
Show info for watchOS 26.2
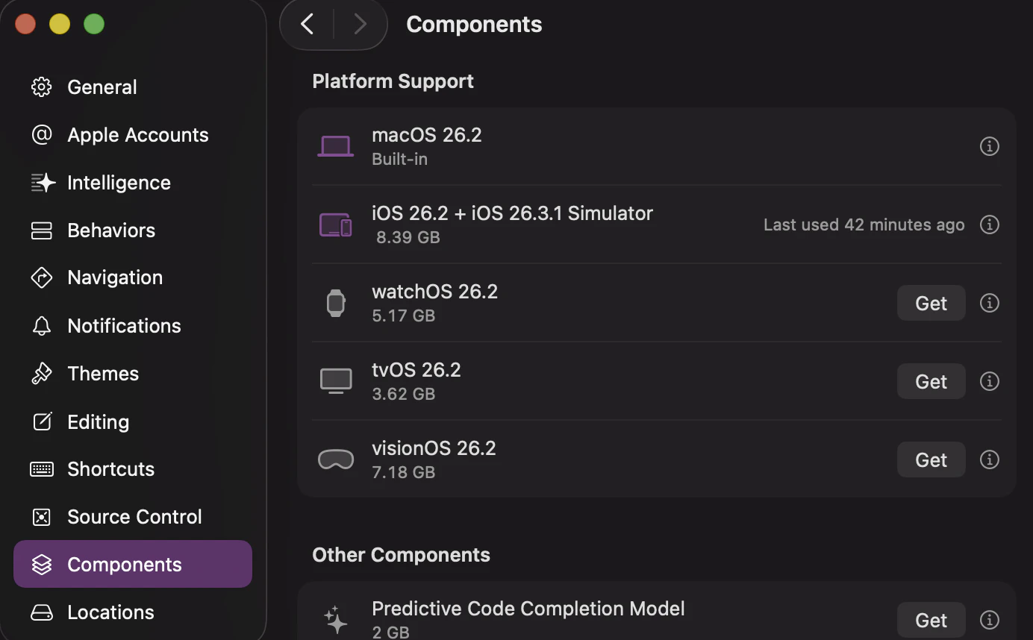coord(990,303)
